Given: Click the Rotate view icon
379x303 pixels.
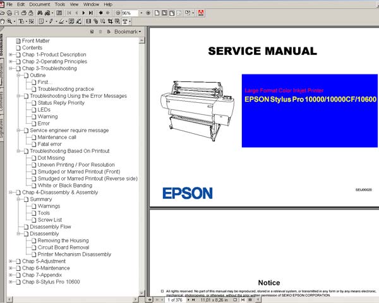Looking at the screenshot, I should [x=188, y=13].
